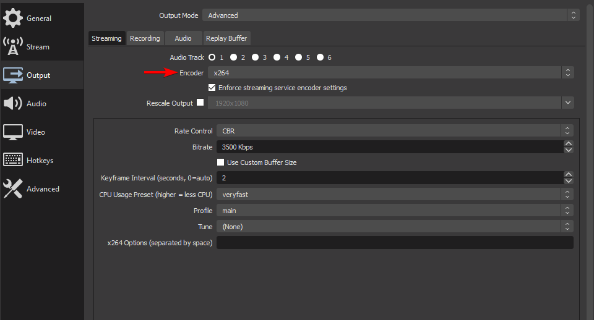Increase the Keyframe Interval value

(x=568, y=174)
